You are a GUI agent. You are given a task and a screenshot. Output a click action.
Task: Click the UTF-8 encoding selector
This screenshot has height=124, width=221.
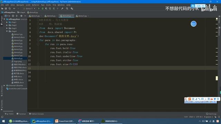point(199,117)
